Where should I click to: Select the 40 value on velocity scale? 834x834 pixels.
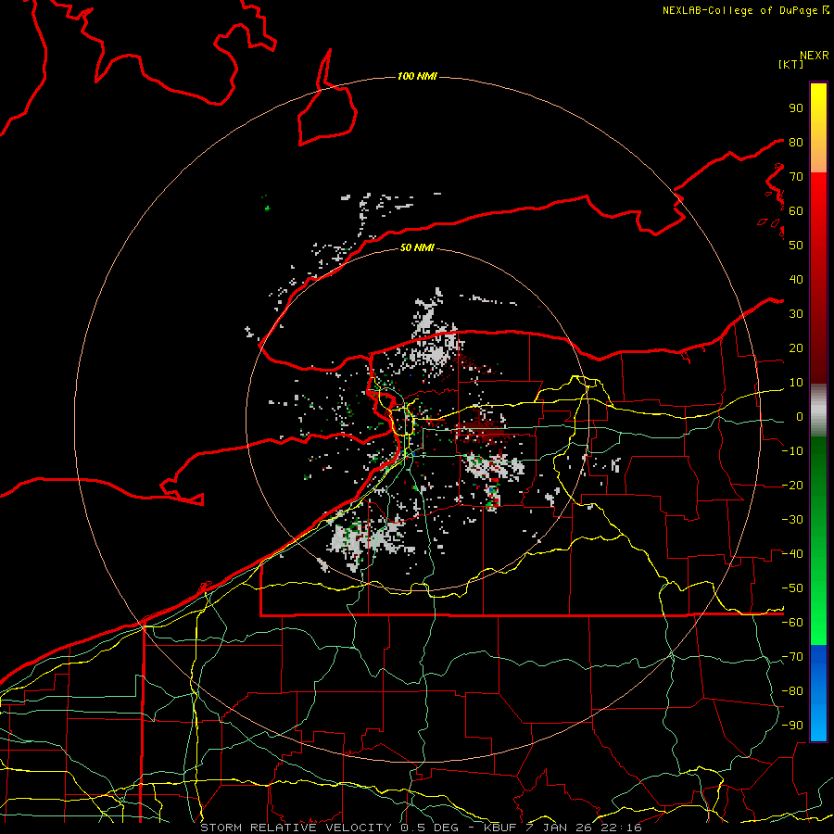(x=796, y=279)
